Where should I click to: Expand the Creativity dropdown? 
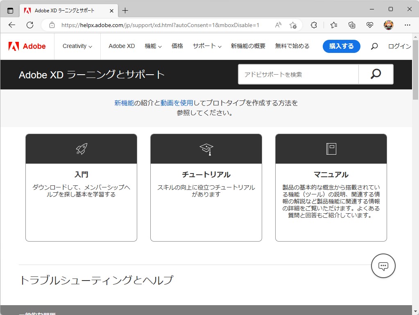(77, 46)
